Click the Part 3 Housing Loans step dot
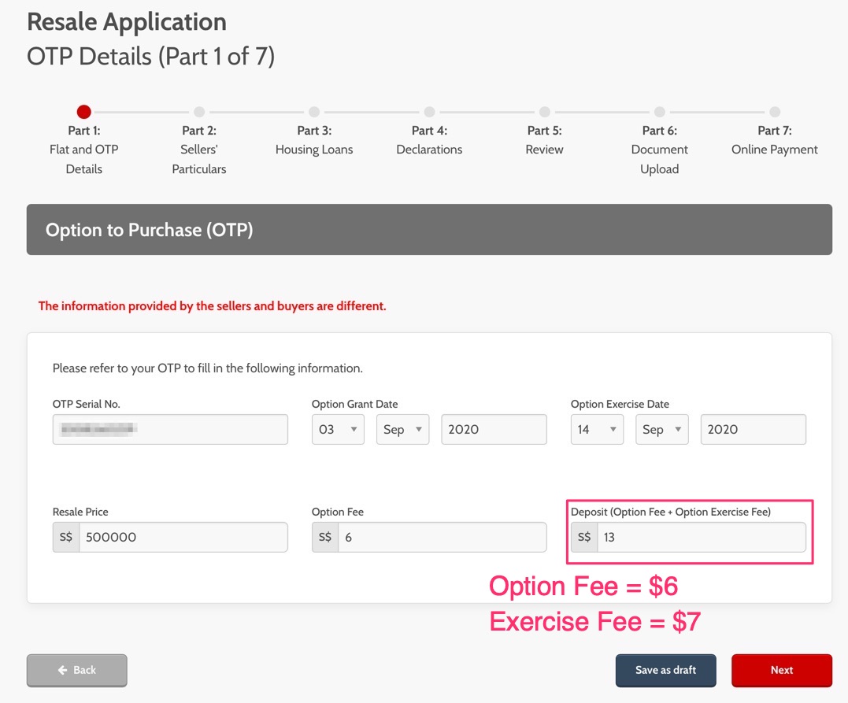 click(314, 112)
